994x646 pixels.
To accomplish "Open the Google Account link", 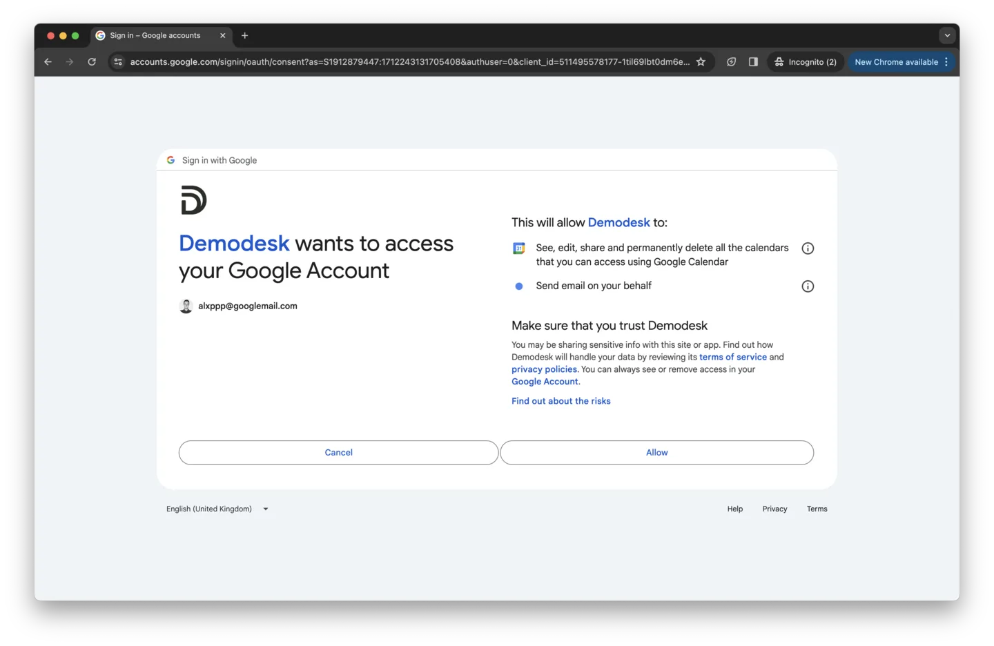I will click(x=545, y=382).
